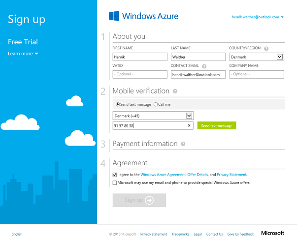Click the Company Name optional field
Image resolution: width=297 pixels, height=240 pixels.
pyautogui.click(x=257, y=74)
